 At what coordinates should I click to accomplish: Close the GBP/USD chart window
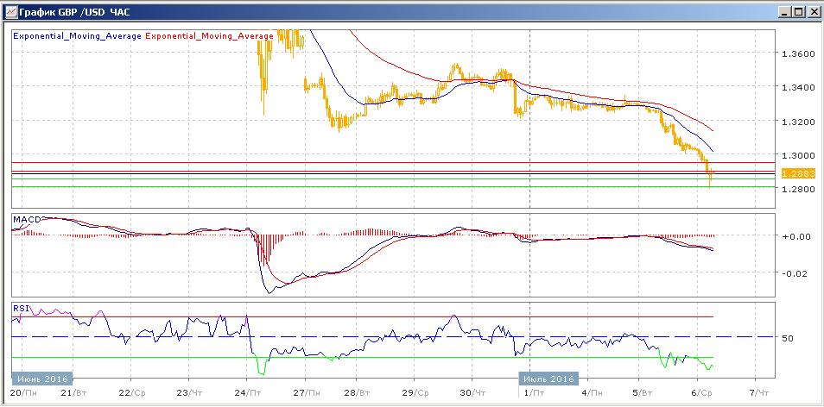coord(813,12)
